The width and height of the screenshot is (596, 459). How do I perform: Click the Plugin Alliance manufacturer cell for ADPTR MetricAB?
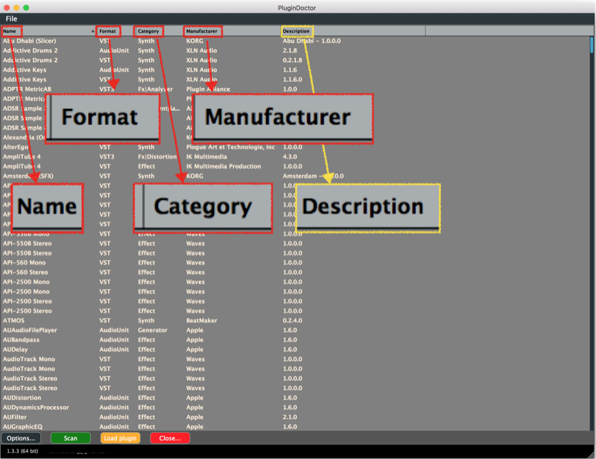pos(208,89)
